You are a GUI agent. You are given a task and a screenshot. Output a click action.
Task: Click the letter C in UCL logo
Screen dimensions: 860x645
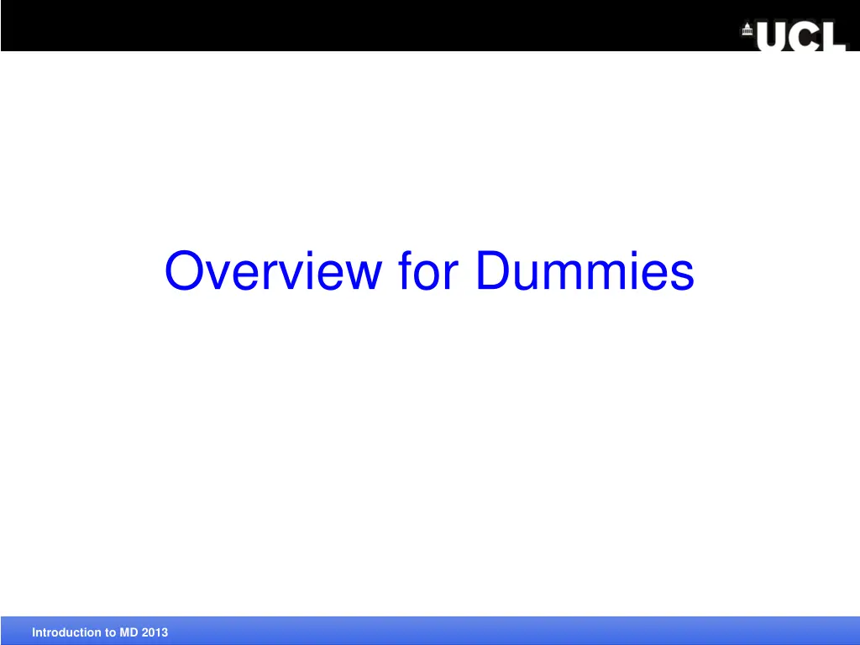pyautogui.click(x=802, y=37)
